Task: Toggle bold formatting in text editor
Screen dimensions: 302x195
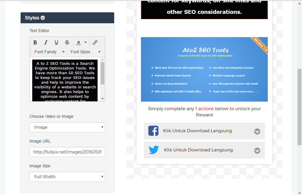Action: coord(35,42)
